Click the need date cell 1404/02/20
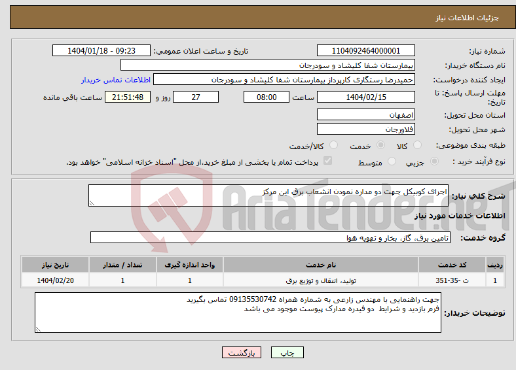The height and width of the screenshot is (370, 516). coord(55,280)
